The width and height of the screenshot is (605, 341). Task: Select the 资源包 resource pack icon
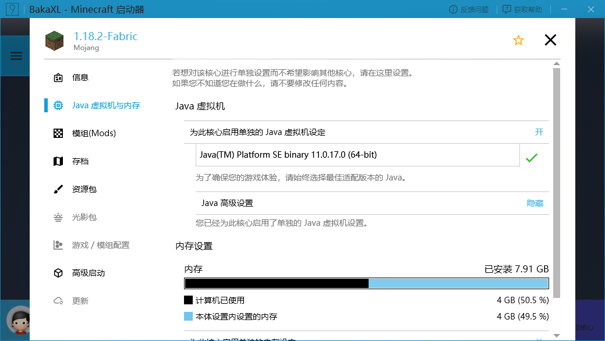[58, 189]
